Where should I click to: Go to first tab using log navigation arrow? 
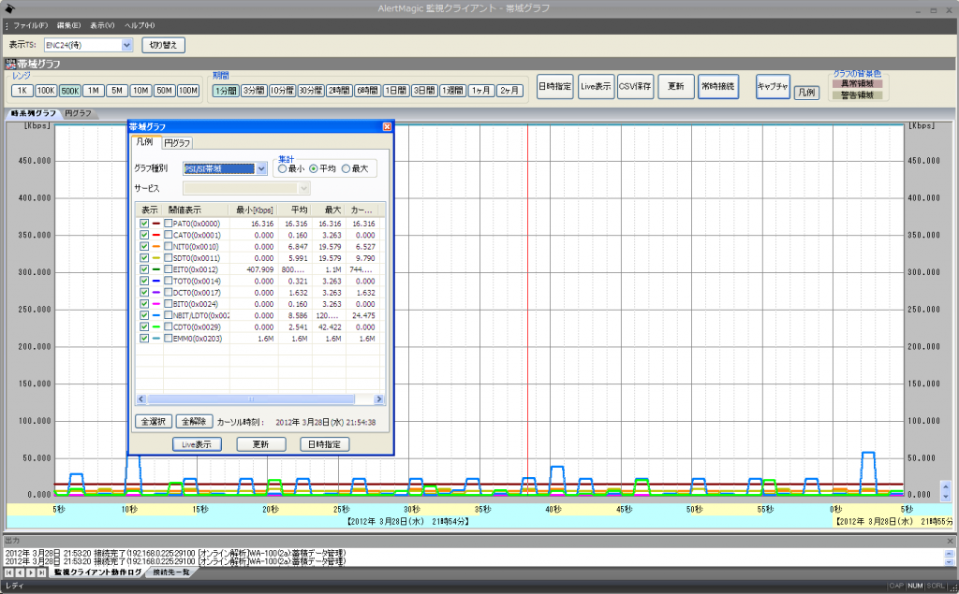[x=9, y=572]
